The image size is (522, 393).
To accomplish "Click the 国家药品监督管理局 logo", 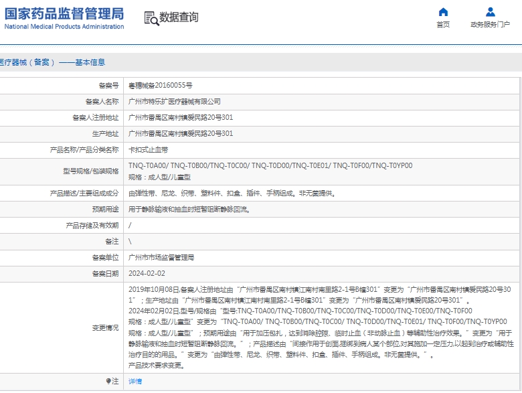I will 64,13.
